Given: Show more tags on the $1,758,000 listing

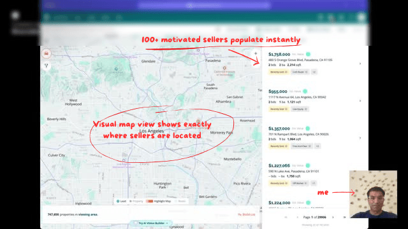Looking at the screenshot, I should (314, 72).
